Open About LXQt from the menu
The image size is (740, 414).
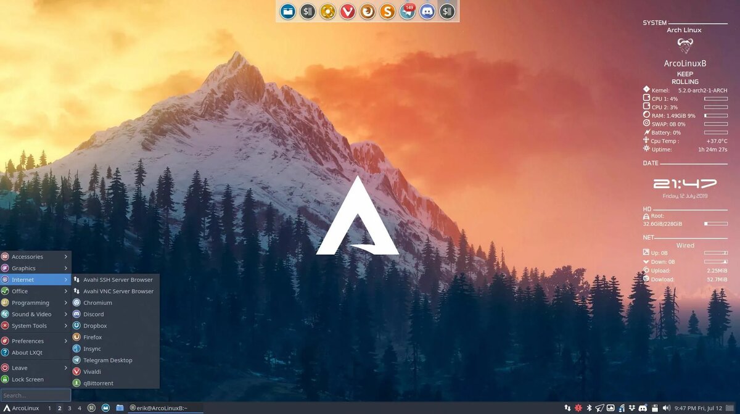[x=27, y=352]
